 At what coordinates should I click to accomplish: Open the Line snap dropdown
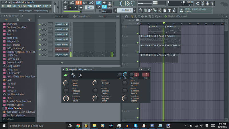pos(106,11)
